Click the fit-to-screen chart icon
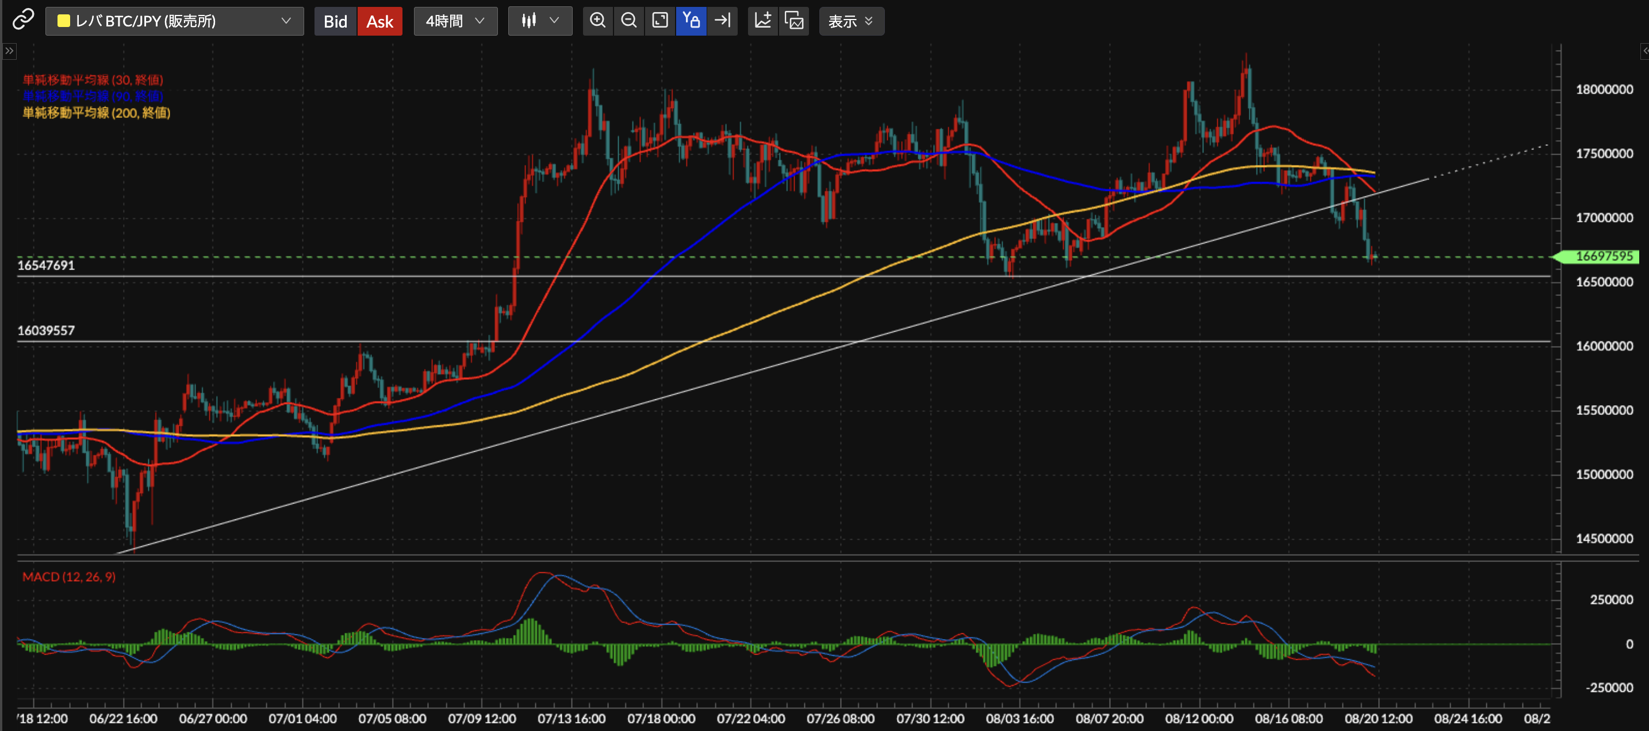1649x731 pixels. coord(660,21)
